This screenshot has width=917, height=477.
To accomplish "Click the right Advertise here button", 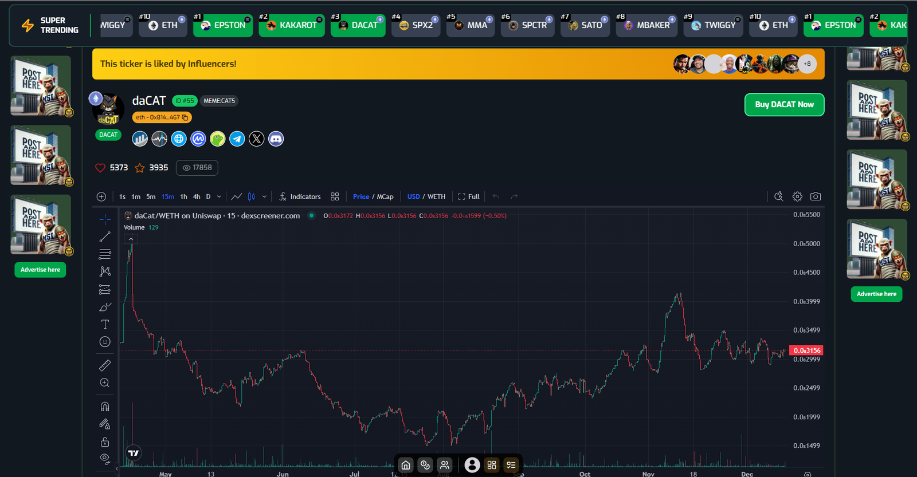I will (x=876, y=294).
